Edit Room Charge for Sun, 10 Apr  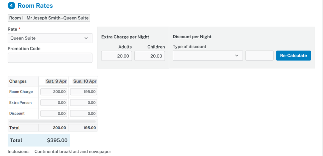[x=83, y=92]
